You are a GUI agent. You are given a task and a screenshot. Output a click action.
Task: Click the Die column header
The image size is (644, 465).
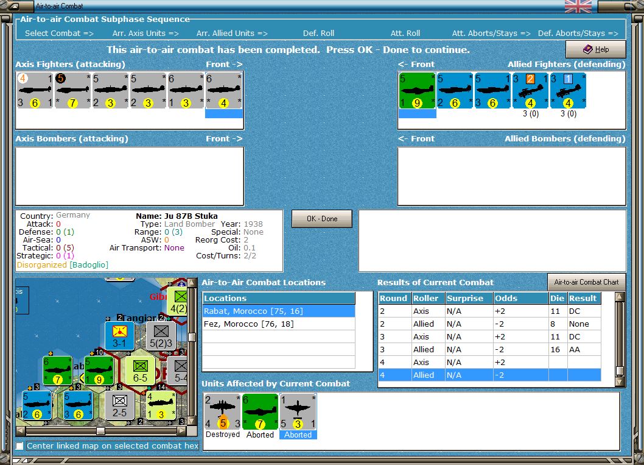click(558, 298)
